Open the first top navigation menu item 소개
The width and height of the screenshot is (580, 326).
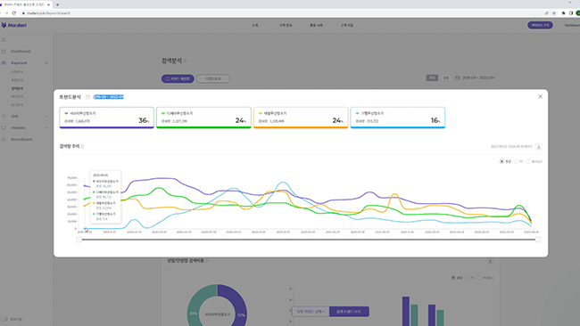tap(255, 26)
